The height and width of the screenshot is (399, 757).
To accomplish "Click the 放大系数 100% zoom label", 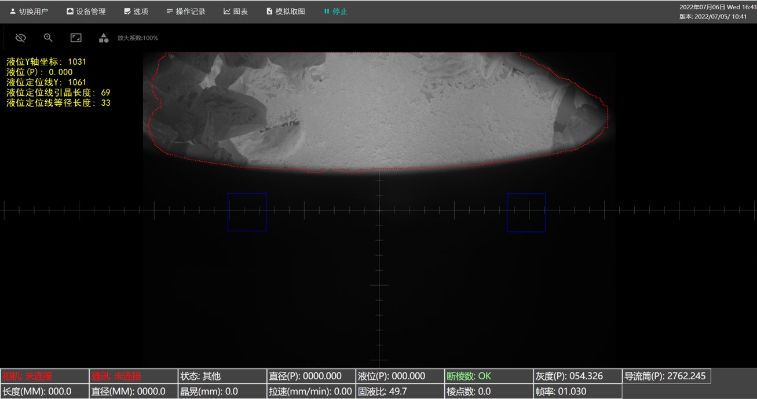I will [138, 38].
